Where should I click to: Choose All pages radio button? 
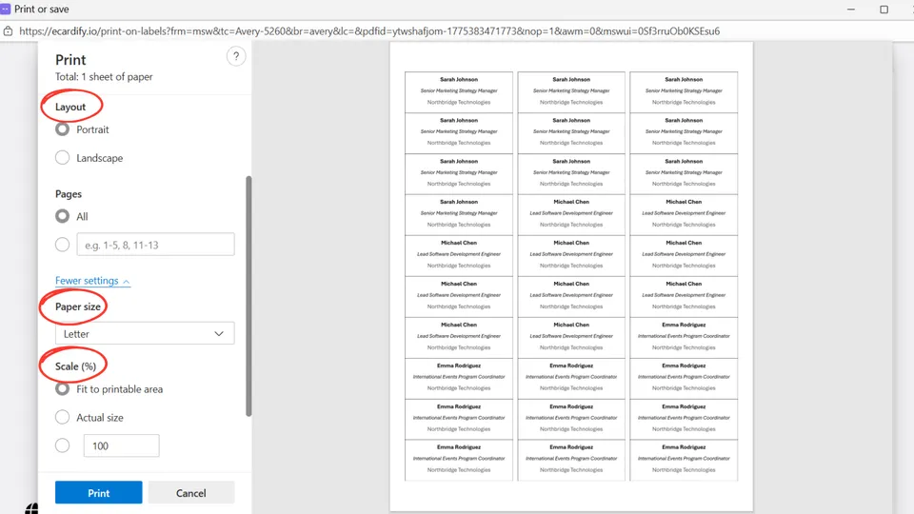pyautogui.click(x=63, y=216)
